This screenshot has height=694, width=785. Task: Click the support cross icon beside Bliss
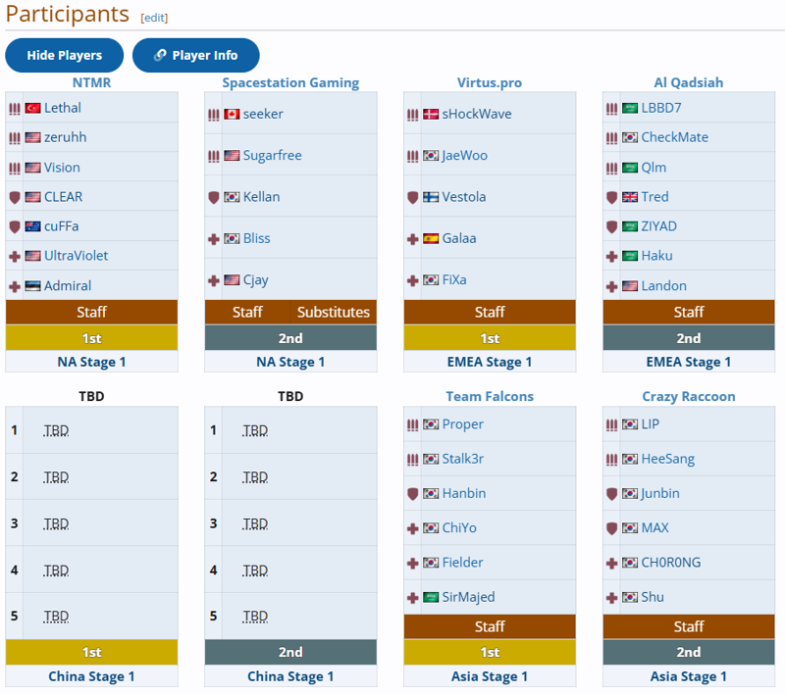pyautogui.click(x=214, y=239)
